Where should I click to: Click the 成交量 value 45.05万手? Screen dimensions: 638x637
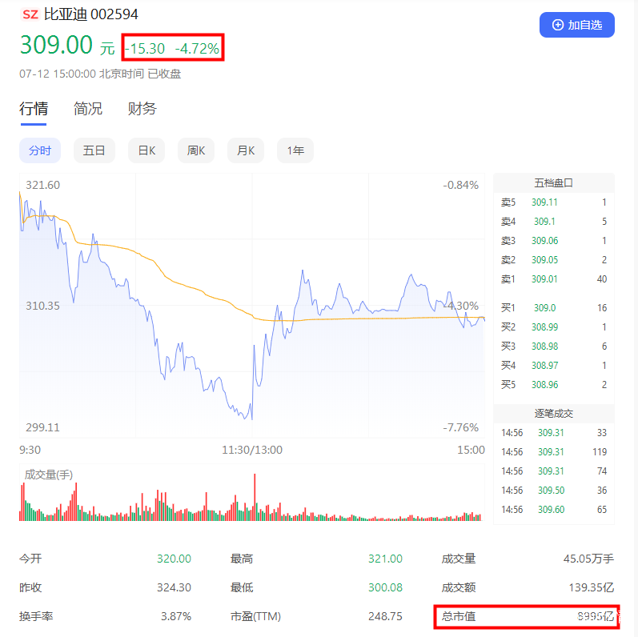(588, 559)
